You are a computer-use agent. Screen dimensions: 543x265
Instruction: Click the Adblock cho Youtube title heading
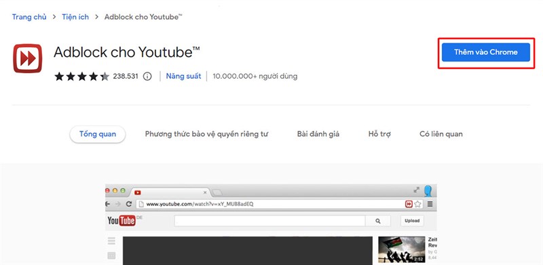(127, 52)
